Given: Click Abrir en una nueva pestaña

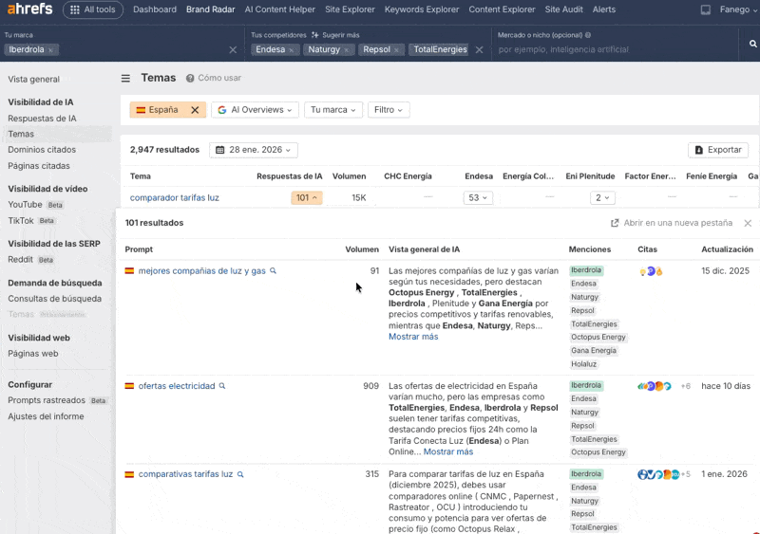Looking at the screenshot, I should pos(672,223).
